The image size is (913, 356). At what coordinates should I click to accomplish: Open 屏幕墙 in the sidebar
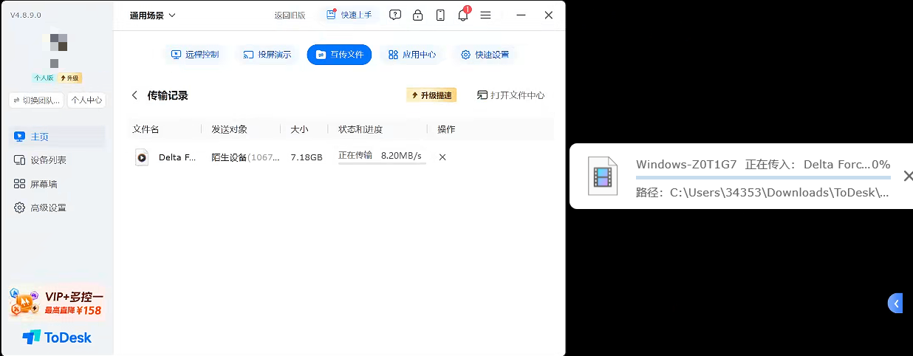[x=57, y=184]
